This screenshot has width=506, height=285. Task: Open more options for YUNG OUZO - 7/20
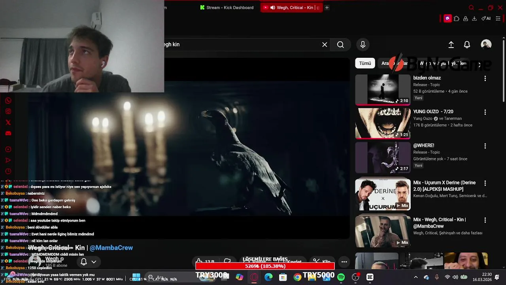[x=485, y=112]
